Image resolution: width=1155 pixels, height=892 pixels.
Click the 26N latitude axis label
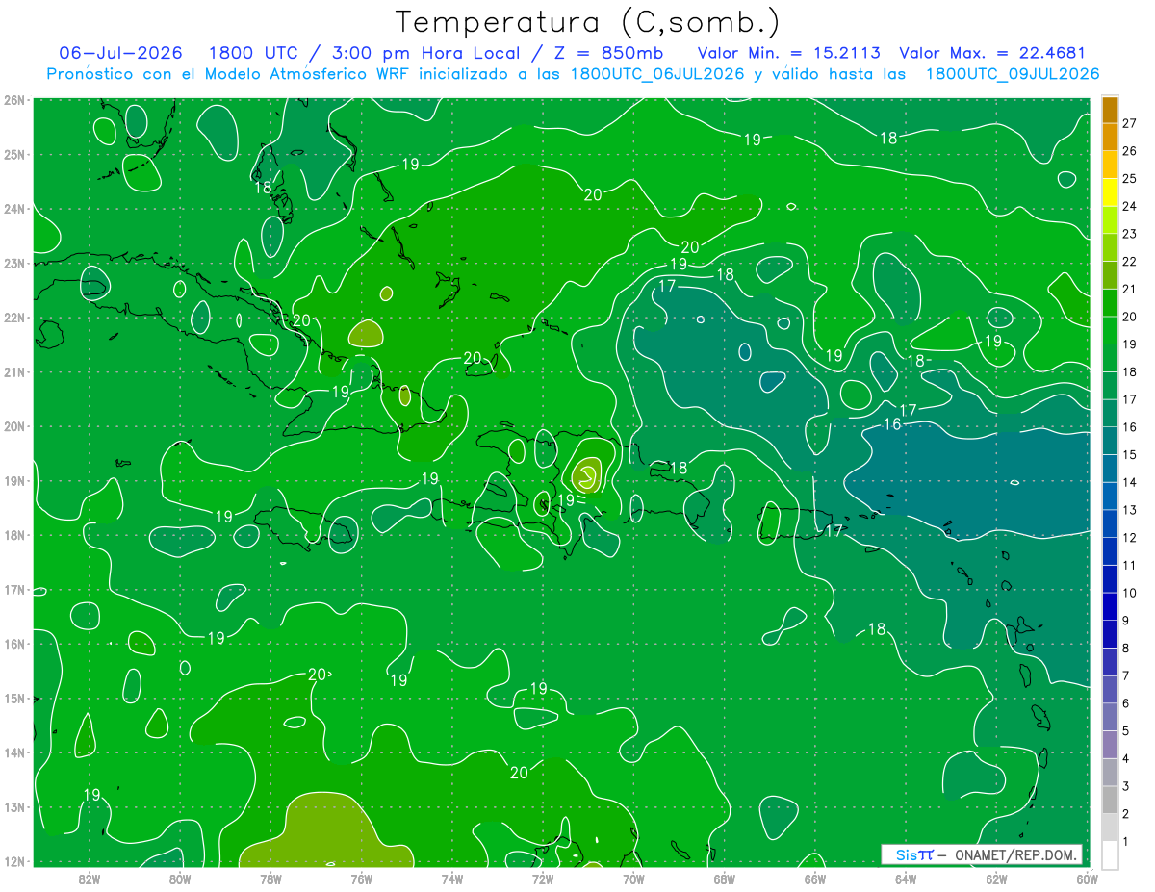click(x=13, y=100)
